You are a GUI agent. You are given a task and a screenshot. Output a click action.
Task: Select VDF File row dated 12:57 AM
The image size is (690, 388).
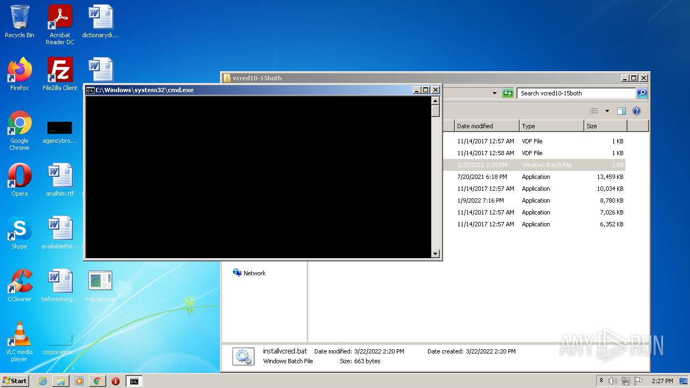(x=534, y=141)
